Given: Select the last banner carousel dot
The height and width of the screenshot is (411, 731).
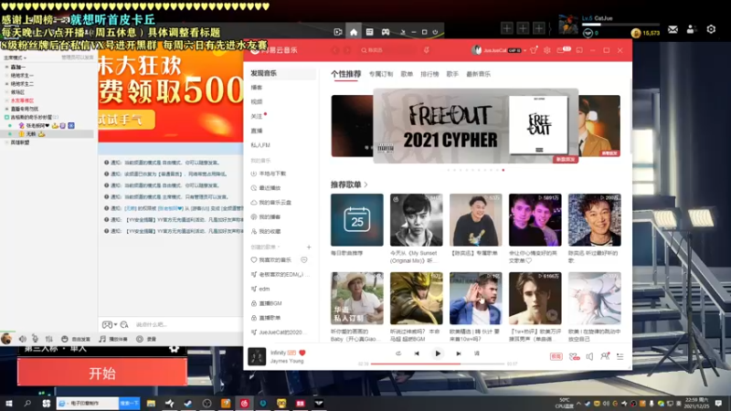Looking at the screenshot, I should pyautogui.click(x=503, y=170).
